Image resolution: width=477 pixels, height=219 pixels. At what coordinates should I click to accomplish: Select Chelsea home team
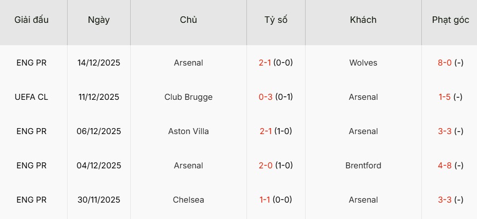tap(188, 200)
